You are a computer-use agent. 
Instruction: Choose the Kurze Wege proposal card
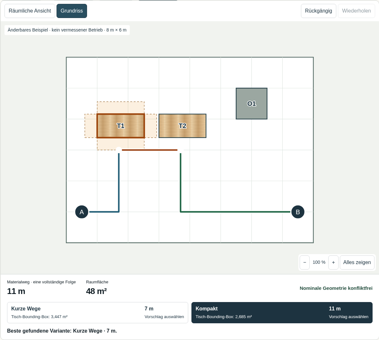pos(98,313)
